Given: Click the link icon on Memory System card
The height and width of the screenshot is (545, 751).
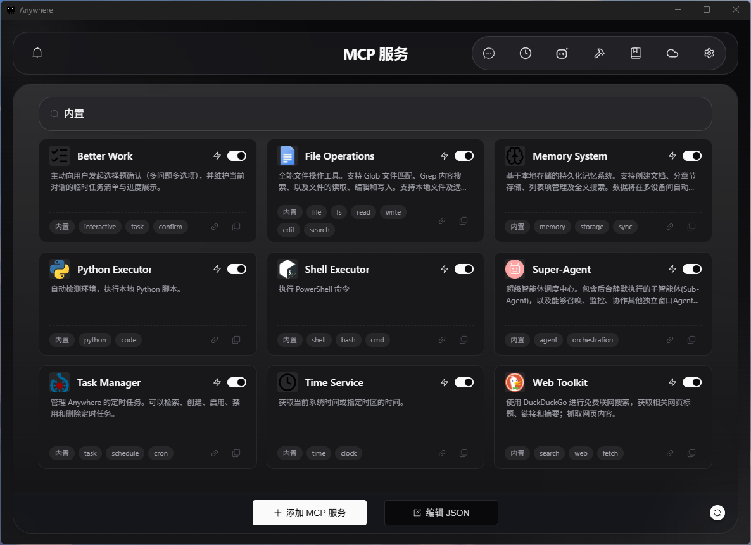Looking at the screenshot, I should [670, 227].
